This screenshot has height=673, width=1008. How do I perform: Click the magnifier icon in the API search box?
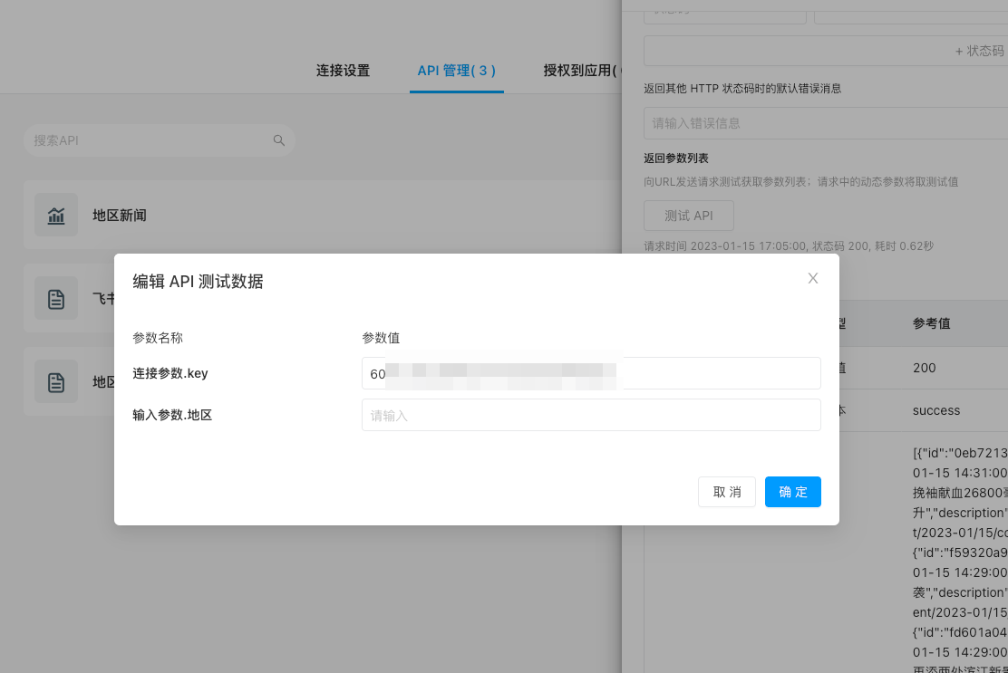[279, 140]
